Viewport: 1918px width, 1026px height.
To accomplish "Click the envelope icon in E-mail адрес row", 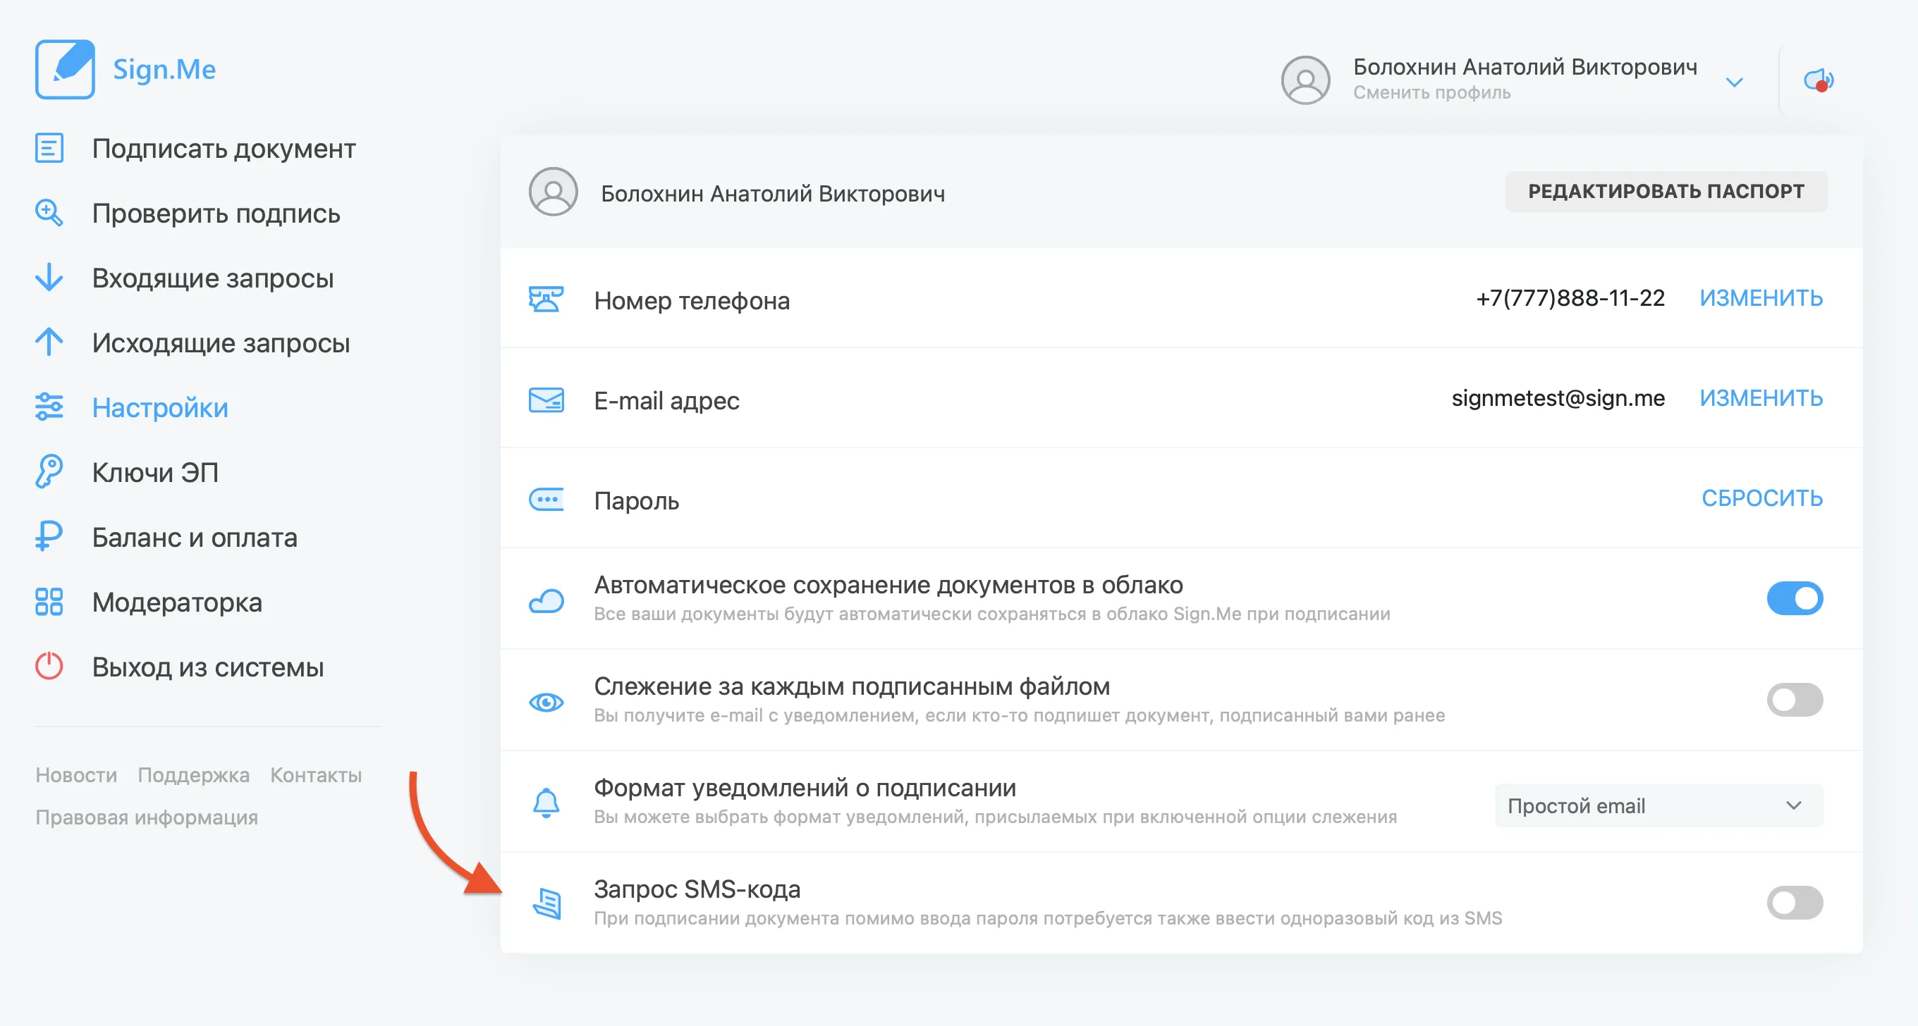I will click(546, 400).
